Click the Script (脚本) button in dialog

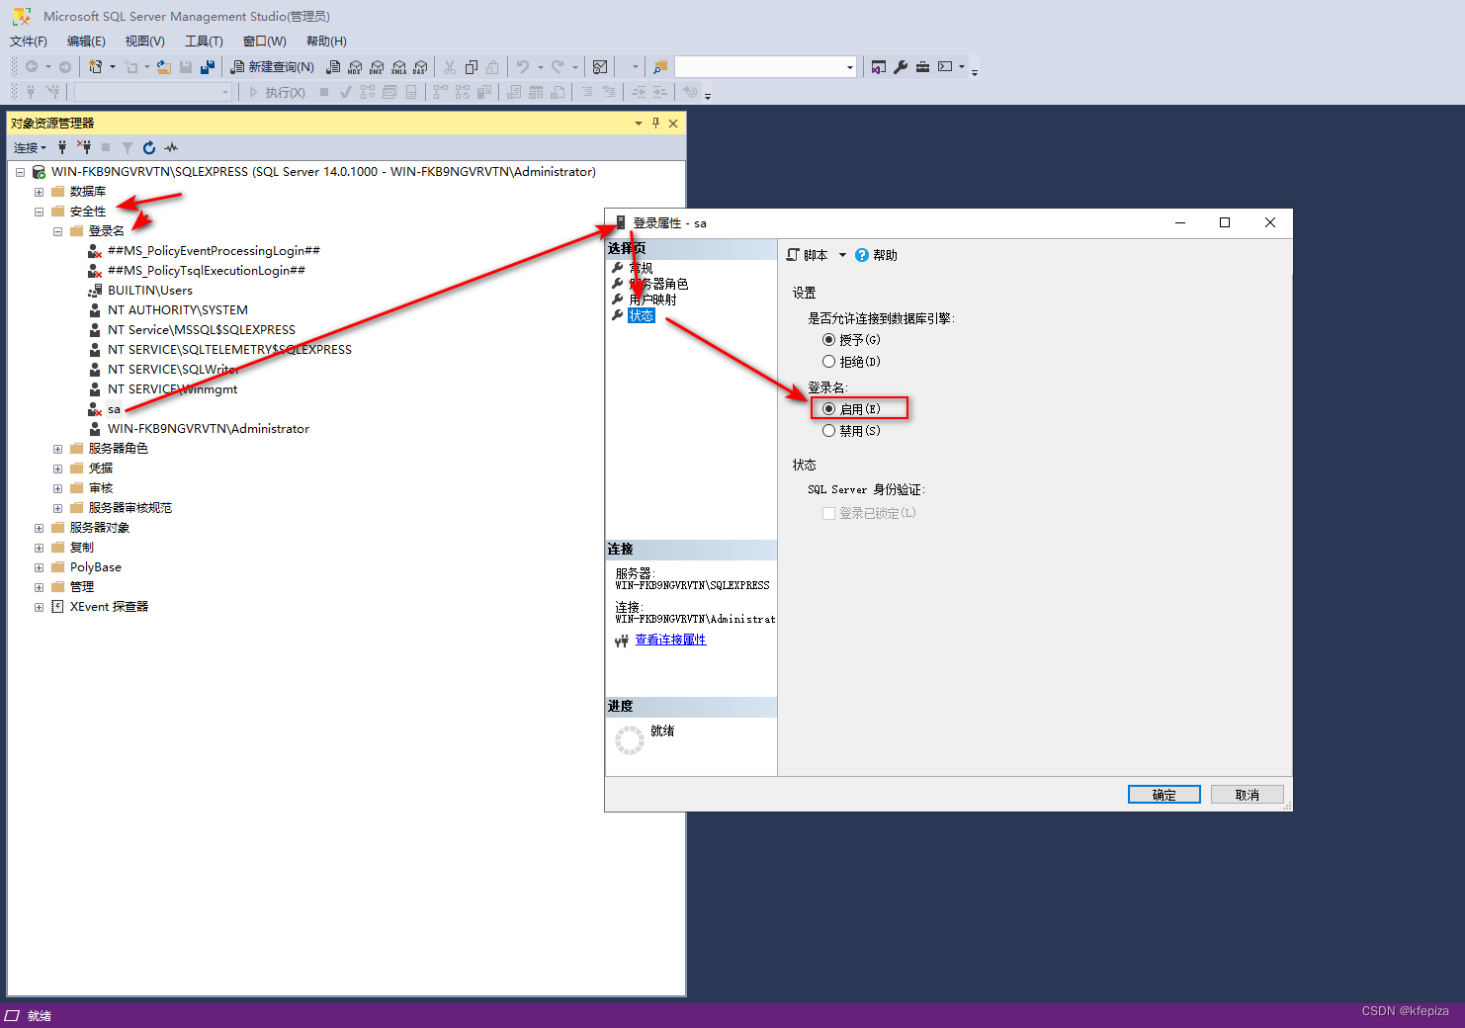807,255
